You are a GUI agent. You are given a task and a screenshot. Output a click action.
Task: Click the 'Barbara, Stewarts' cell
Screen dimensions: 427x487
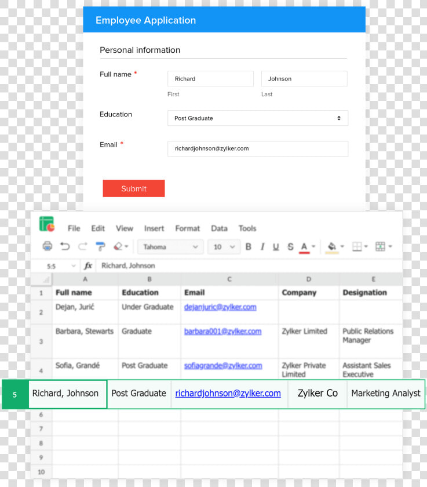click(x=85, y=341)
